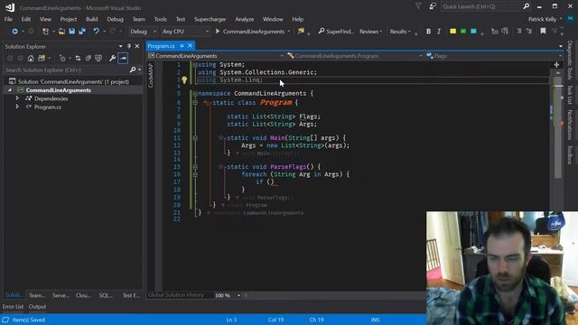
Task: Toggle Italic text formatting
Action: 439,32
